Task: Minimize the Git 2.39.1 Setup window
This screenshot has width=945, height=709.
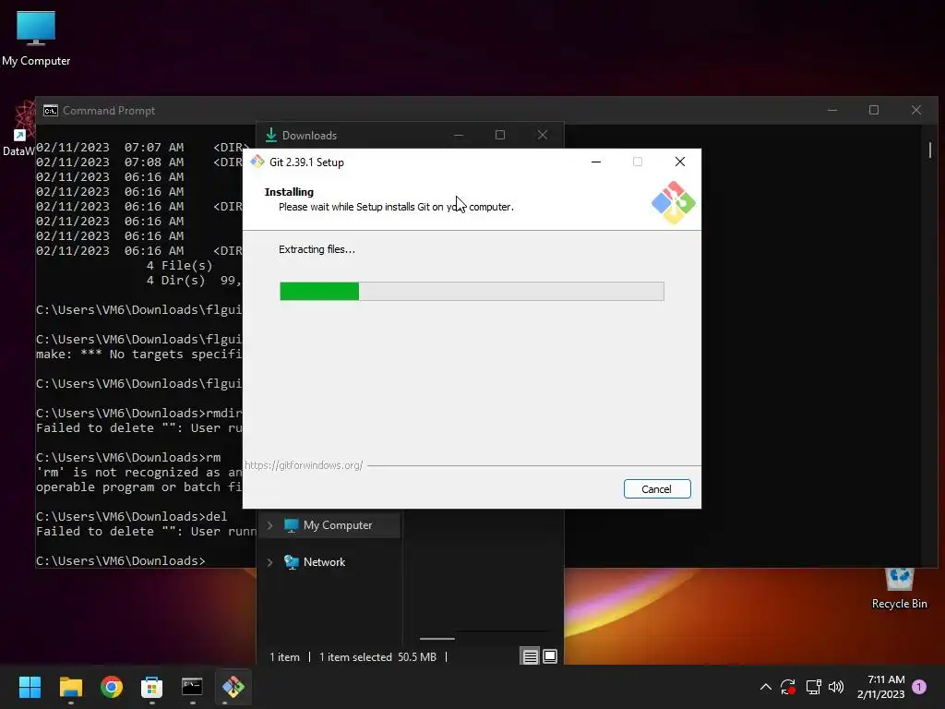Action: point(596,162)
